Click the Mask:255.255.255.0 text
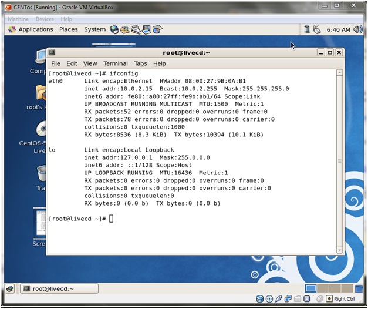Screen dimensions: 368x309 [x=256, y=89]
